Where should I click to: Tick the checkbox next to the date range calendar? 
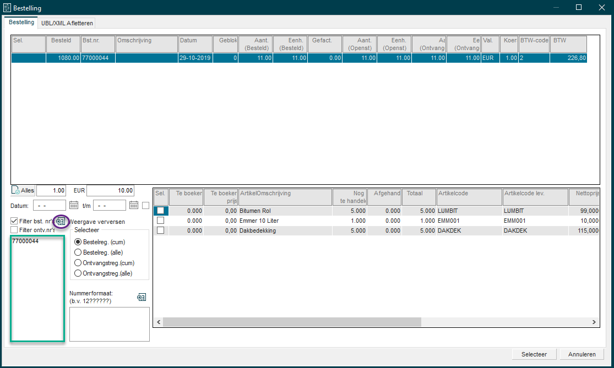[x=146, y=205]
